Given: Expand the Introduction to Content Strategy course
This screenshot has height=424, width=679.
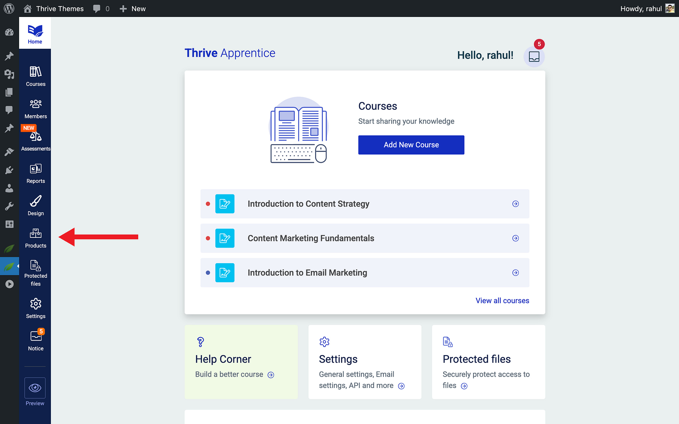Looking at the screenshot, I should point(516,204).
